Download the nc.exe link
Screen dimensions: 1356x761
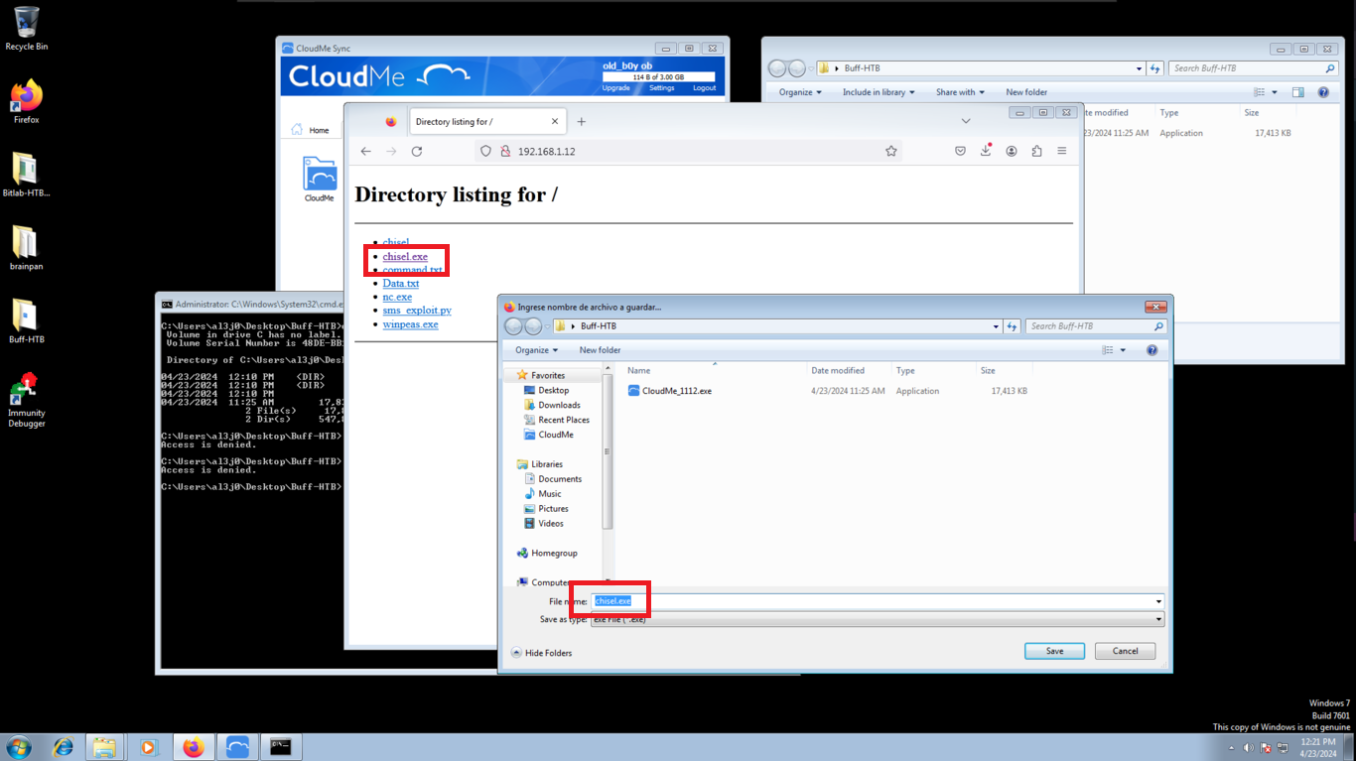397,297
